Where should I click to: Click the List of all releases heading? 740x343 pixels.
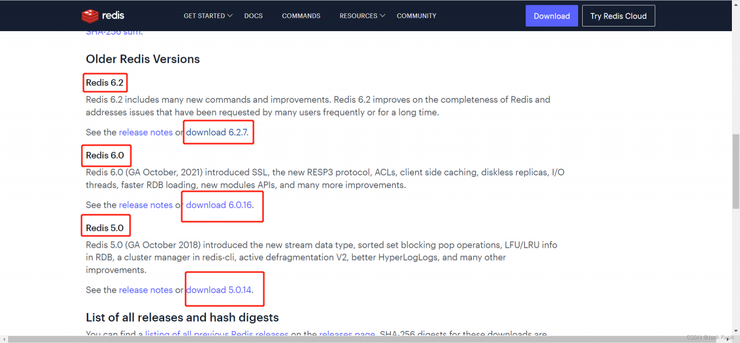pos(182,318)
